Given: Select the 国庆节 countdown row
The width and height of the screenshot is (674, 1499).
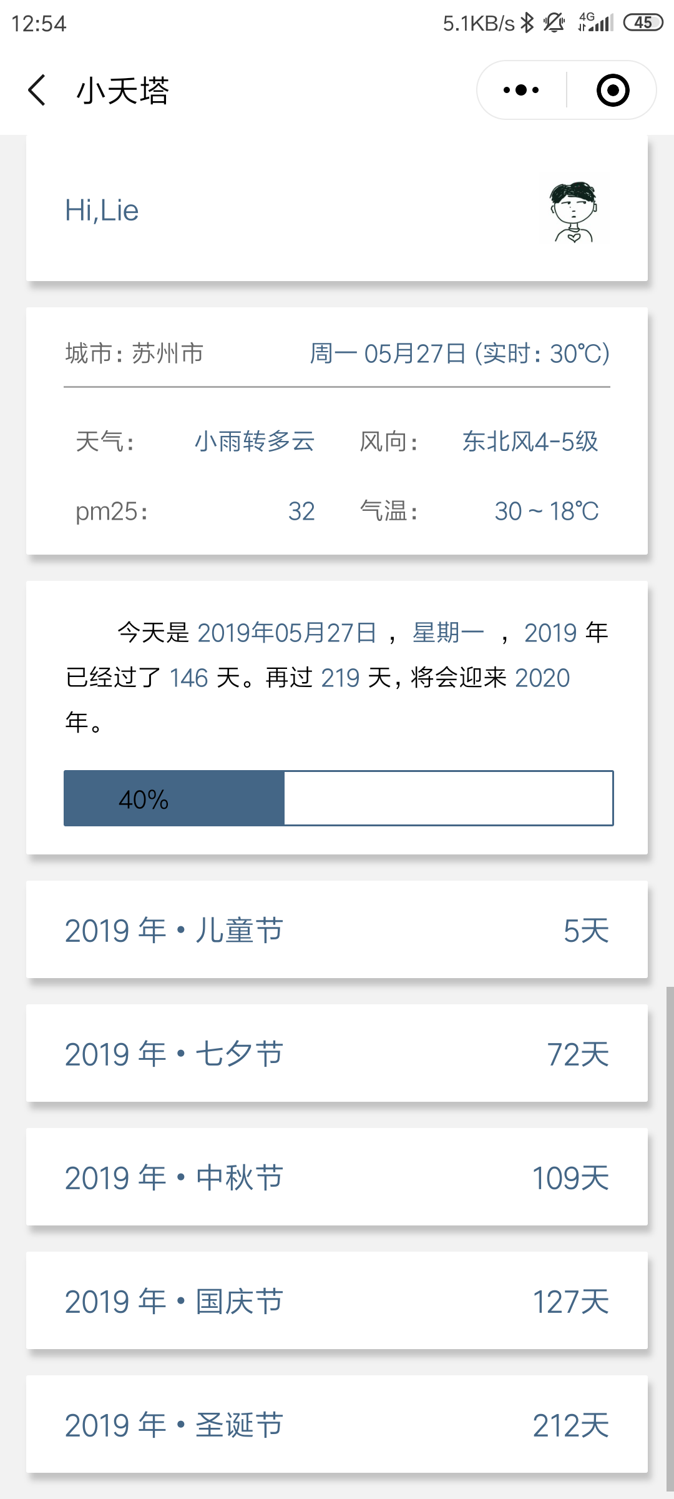Looking at the screenshot, I should (337, 1300).
